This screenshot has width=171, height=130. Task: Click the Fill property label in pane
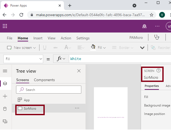click(146, 97)
